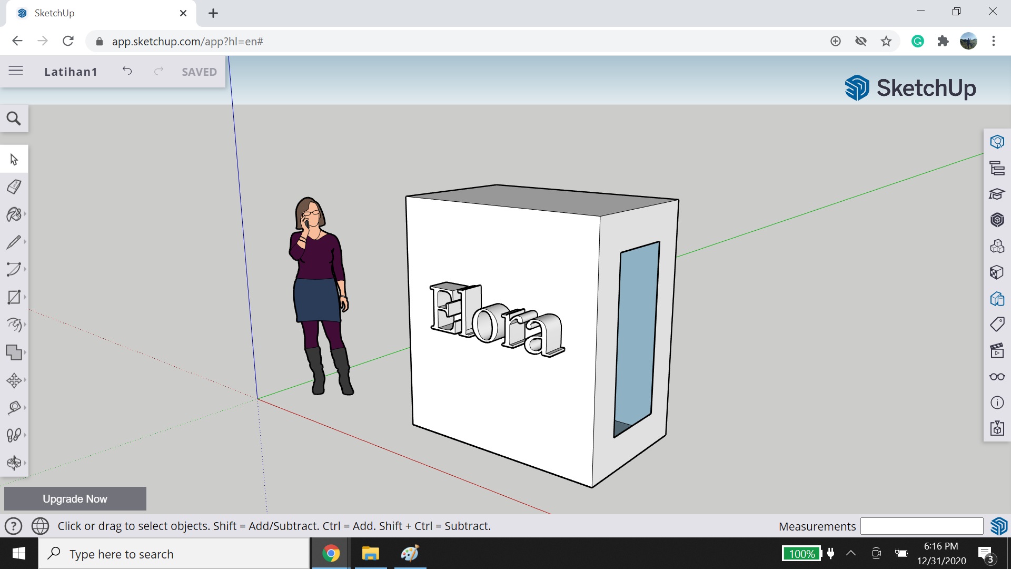Select the Orbit tool

pos(13,463)
